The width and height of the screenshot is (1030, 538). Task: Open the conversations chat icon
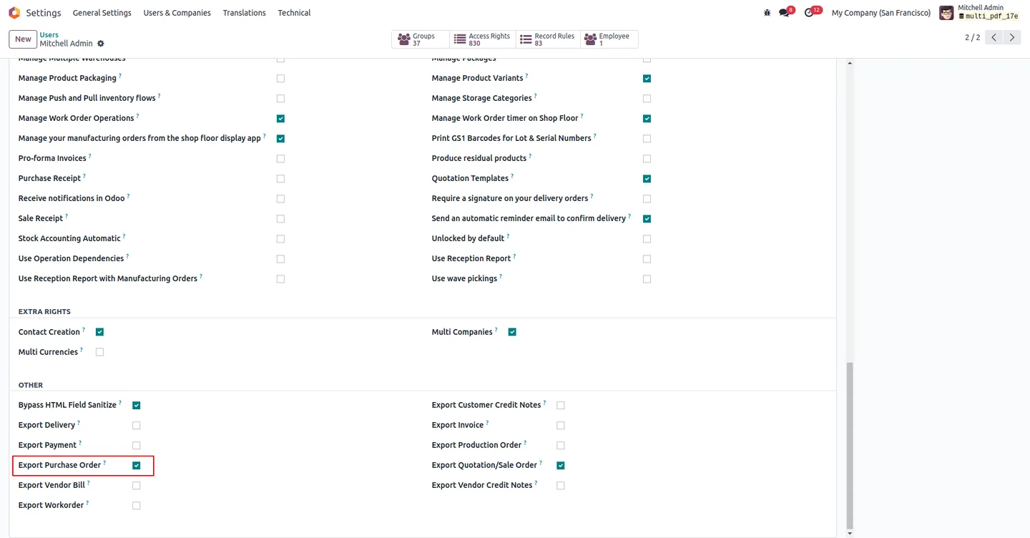[785, 13]
